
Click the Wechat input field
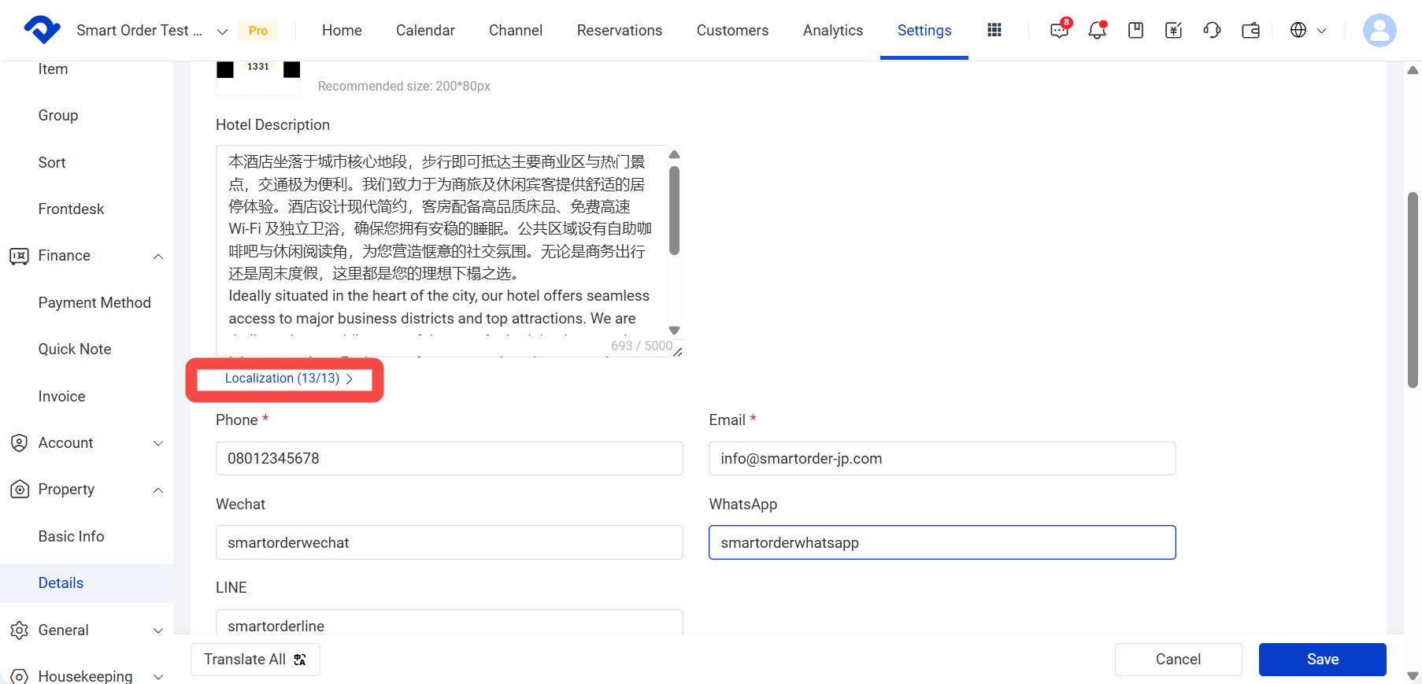449,542
